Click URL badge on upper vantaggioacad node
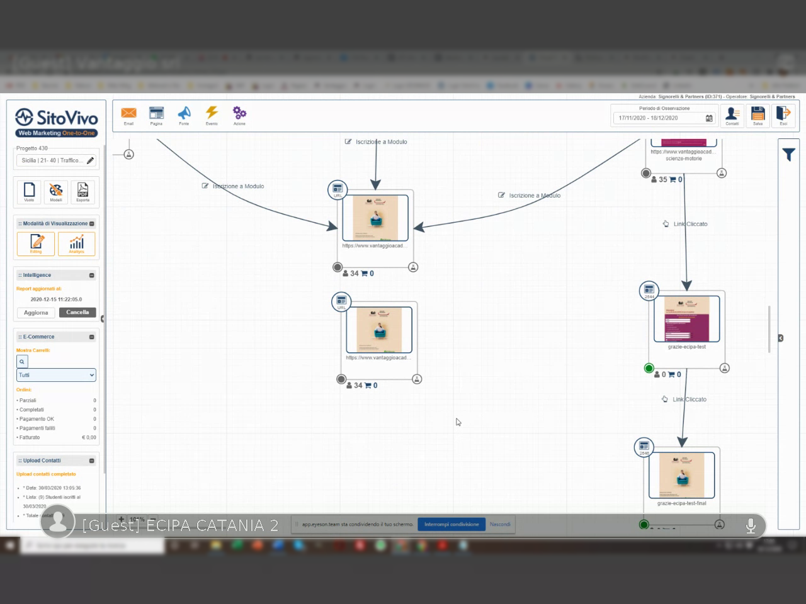This screenshot has height=604, width=806. point(338,189)
